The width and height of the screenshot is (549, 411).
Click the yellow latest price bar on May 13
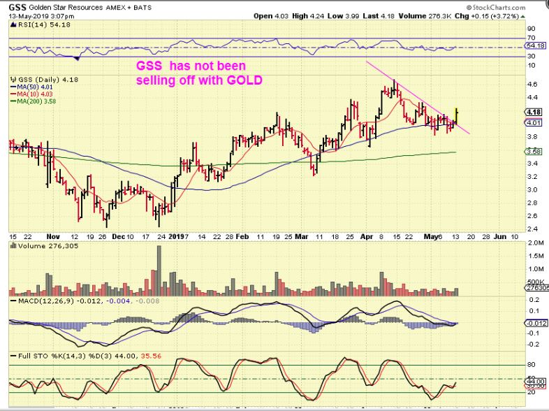457,115
